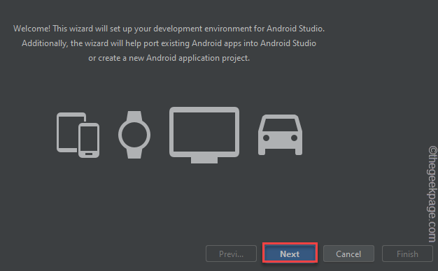Click the TV screen icon

(x=204, y=135)
